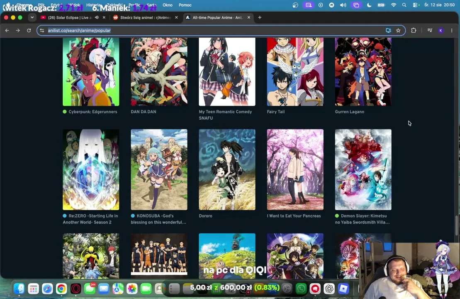
Task: Open the Pomoc menu
Action: pos(185,5)
